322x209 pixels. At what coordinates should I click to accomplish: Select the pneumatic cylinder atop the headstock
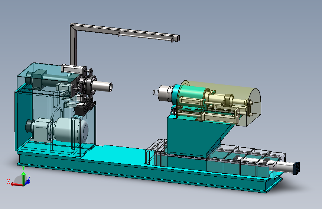pyautogui.click(x=73, y=68)
